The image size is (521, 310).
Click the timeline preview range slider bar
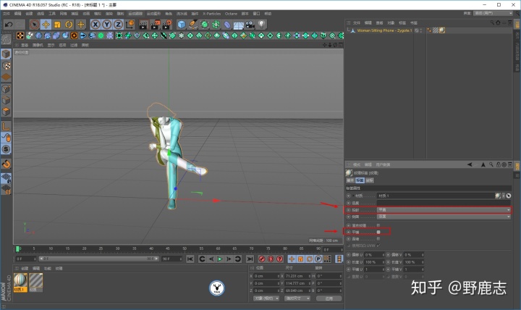(x=99, y=259)
